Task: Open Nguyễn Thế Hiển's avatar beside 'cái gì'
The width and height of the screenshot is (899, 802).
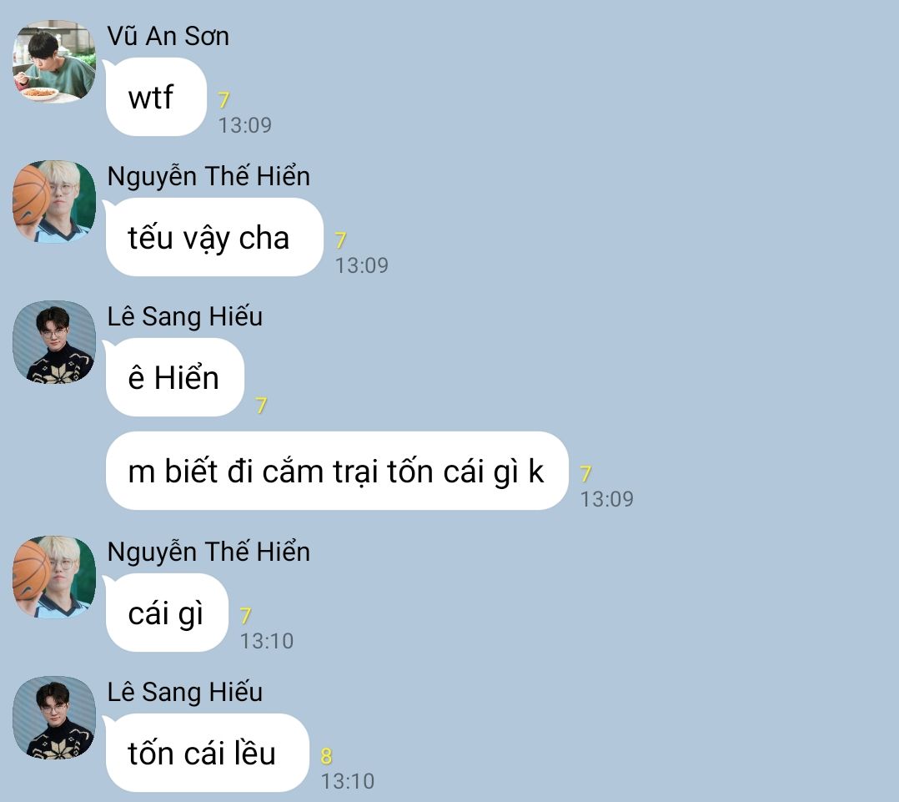Action: click(x=54, y=578)
